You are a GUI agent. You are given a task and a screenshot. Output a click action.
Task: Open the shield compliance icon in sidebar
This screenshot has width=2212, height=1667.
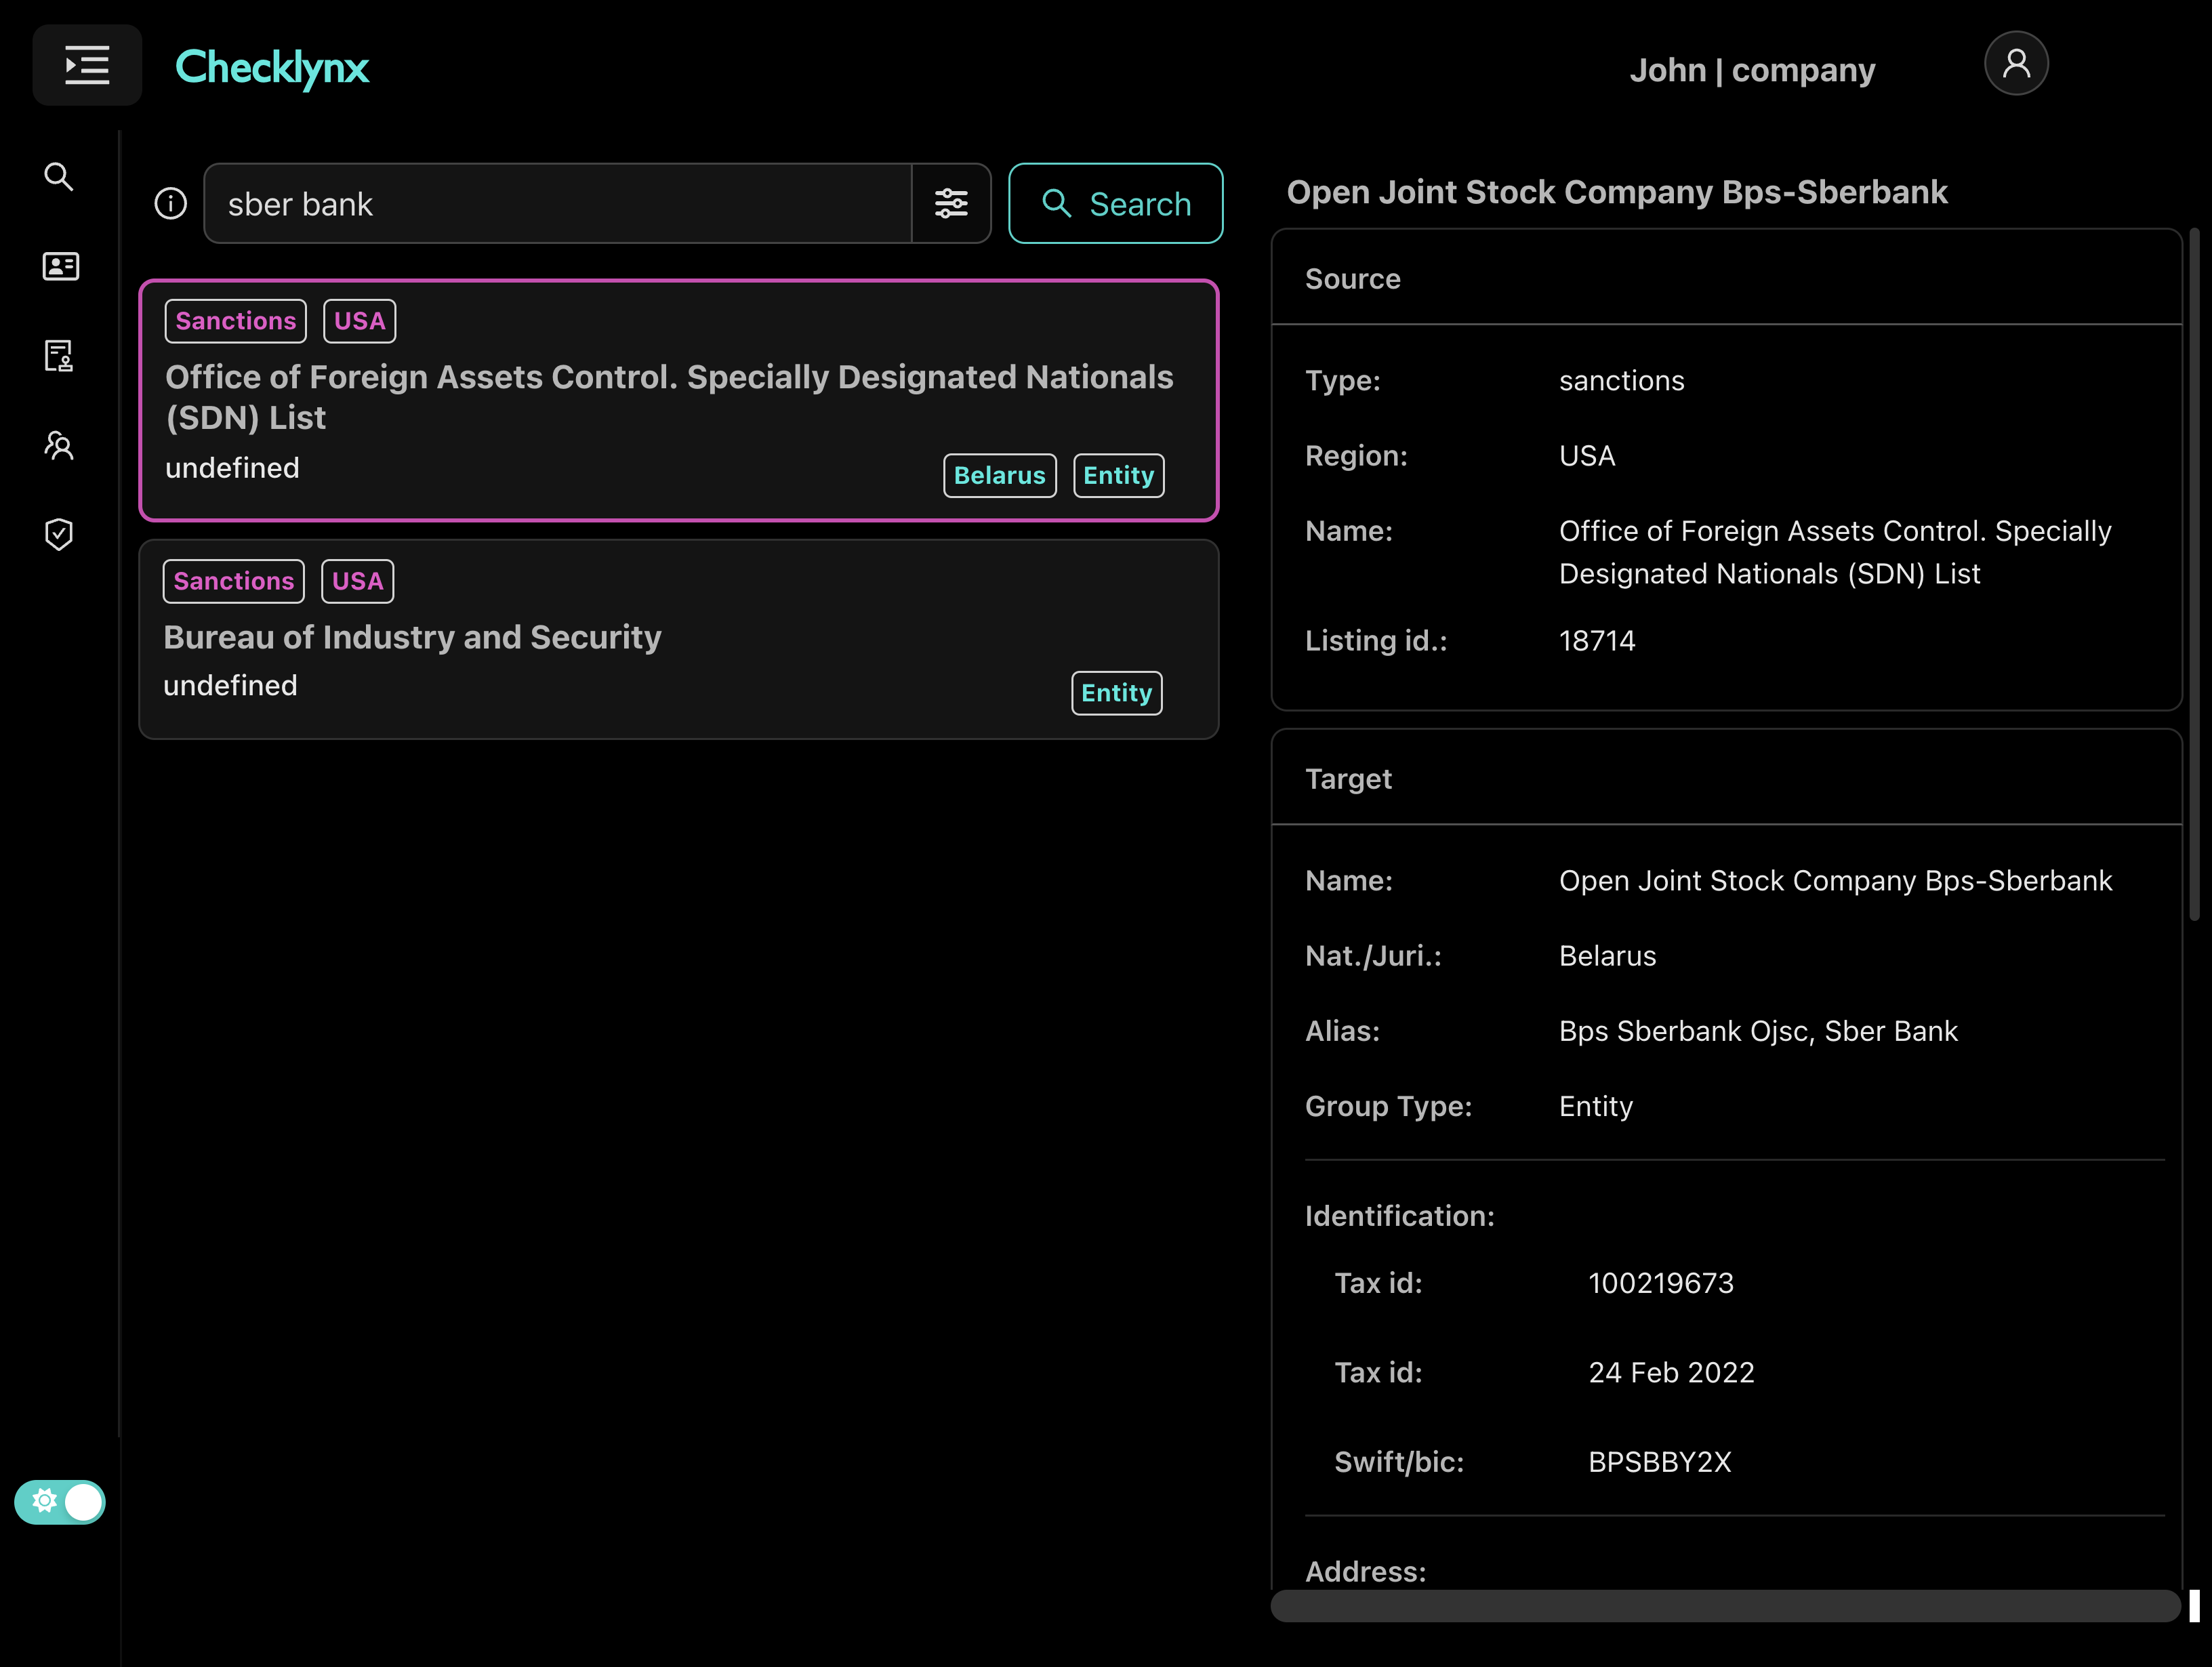[x=59, y=534]
